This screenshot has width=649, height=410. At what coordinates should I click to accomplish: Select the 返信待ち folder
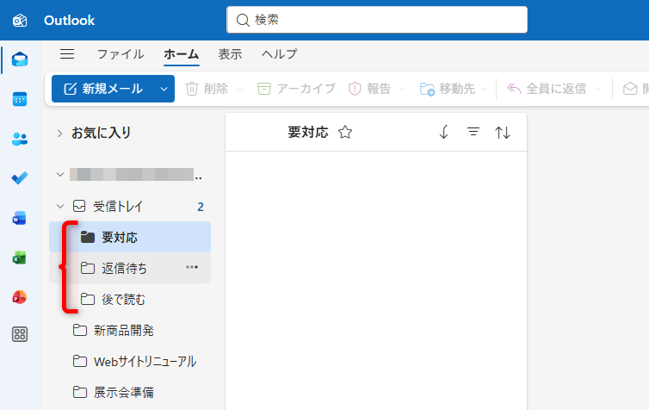click(130, 268)
